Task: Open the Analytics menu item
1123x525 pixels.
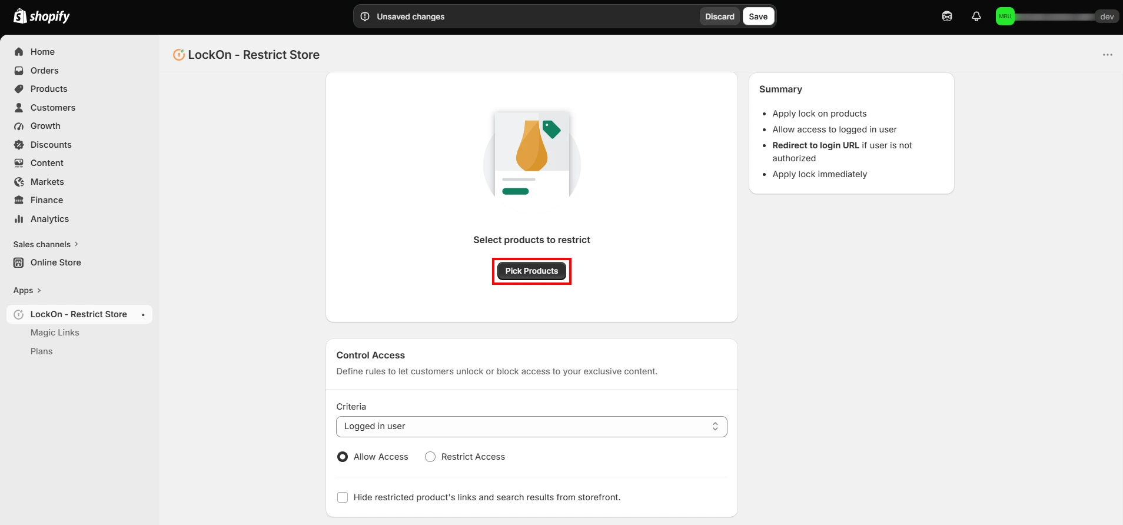Action: pos(49,219)
